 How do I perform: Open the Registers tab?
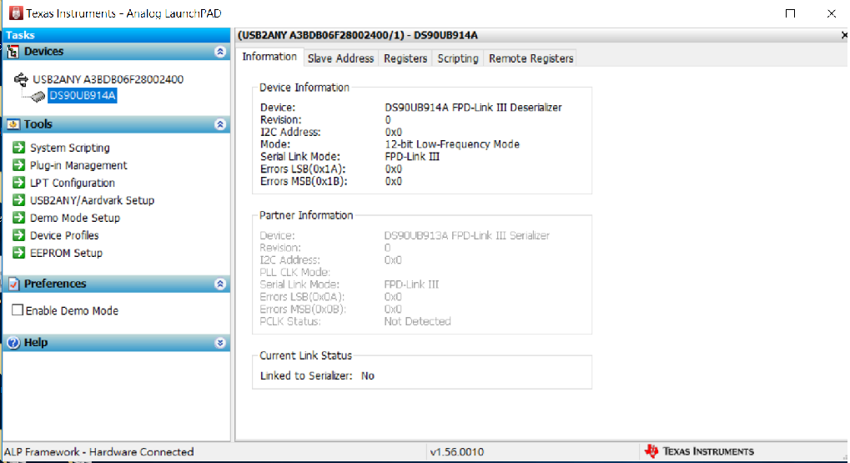click(x=405, y=58)
